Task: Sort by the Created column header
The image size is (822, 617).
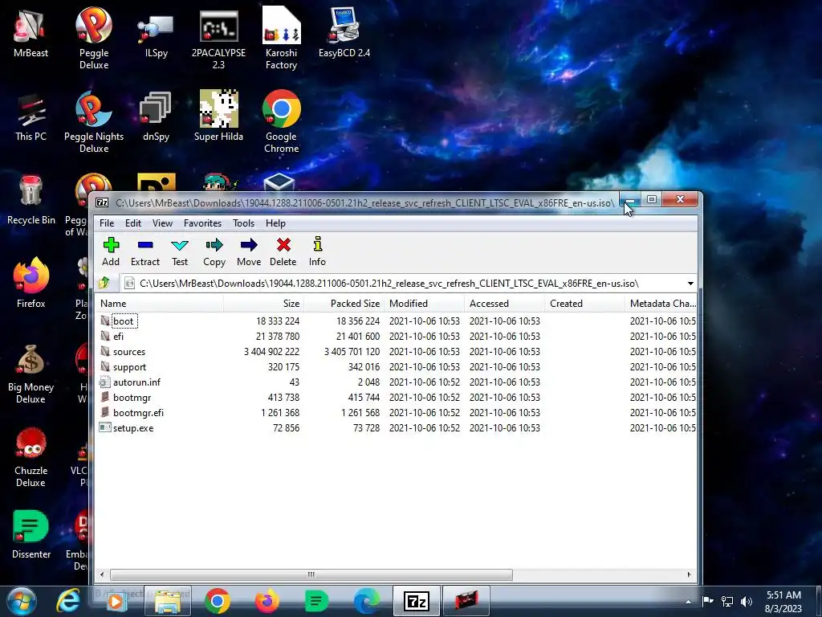Action: pos(584,303)
